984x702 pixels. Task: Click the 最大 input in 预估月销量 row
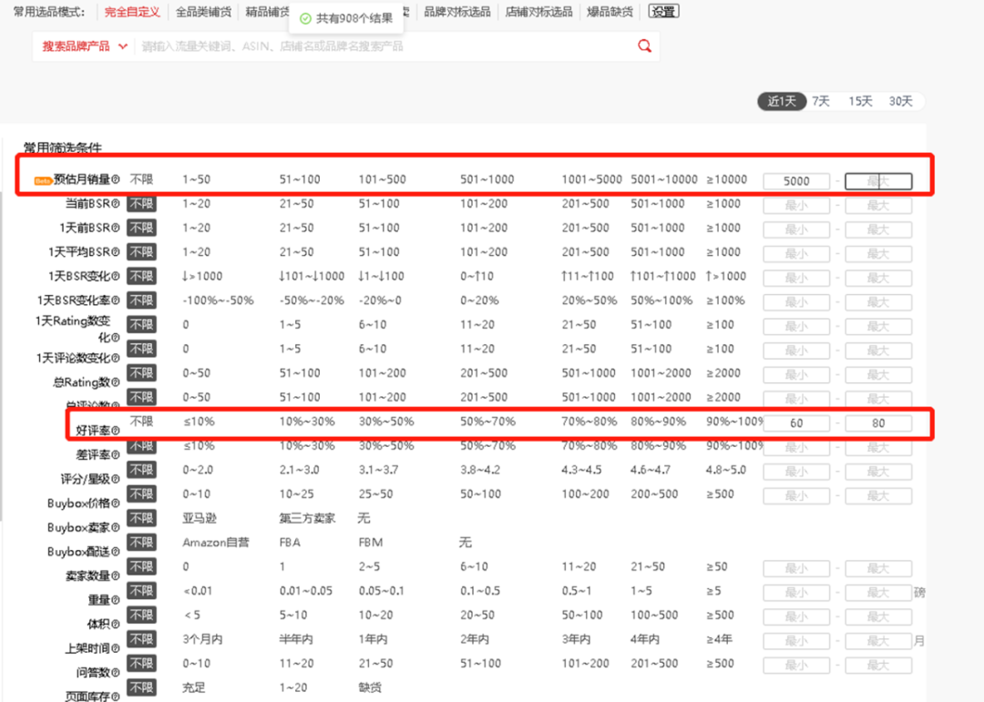(x=877, y=180)
